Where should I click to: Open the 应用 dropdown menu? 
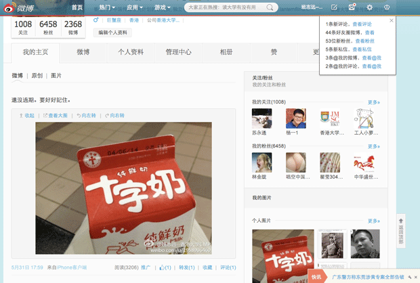[135, 7]
